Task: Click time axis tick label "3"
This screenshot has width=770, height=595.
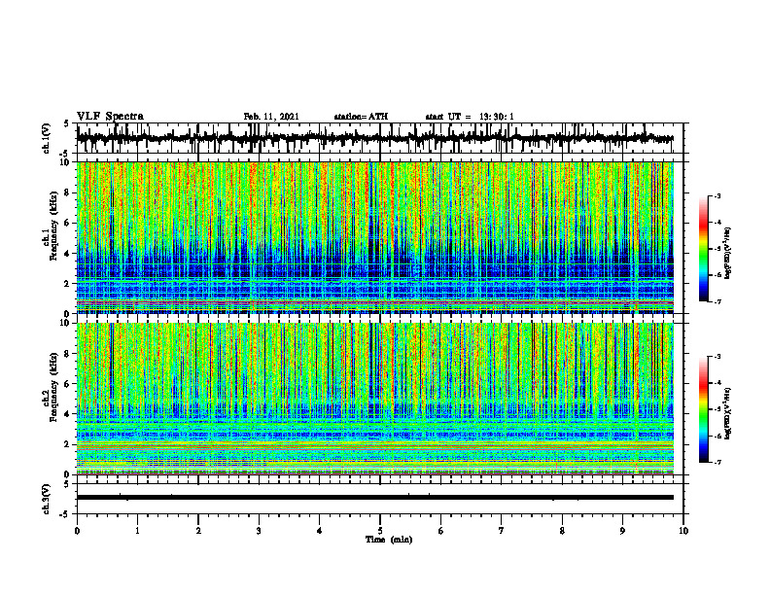Action: coord(259,531)
